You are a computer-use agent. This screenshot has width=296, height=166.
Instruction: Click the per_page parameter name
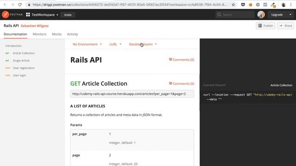point(80,134)
